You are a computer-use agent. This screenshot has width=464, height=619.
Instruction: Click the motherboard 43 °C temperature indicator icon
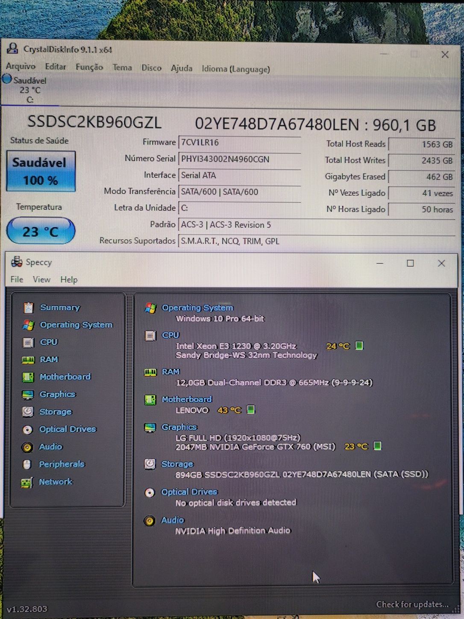pyautogui.click(x=251, y=410)
